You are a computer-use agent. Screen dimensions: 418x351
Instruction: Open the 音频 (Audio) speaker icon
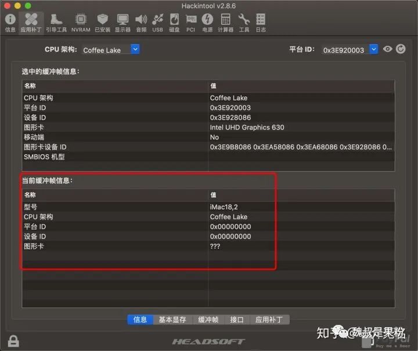click(141, 23)
